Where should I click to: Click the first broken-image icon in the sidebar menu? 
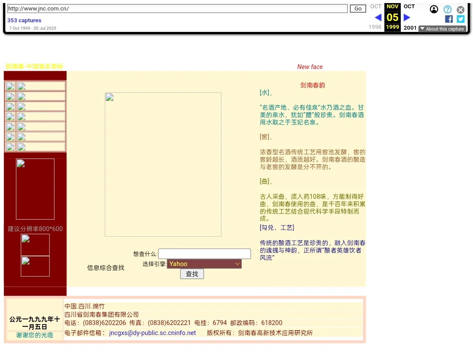(x=10, y=86)
